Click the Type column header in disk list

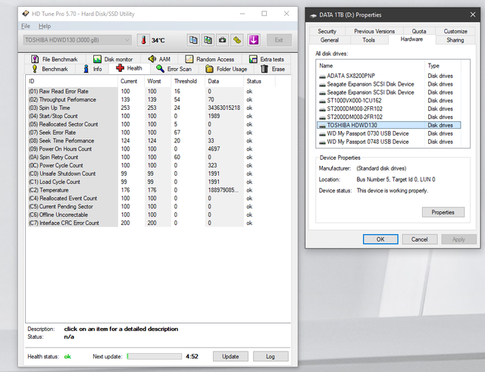tap(443, 66)
